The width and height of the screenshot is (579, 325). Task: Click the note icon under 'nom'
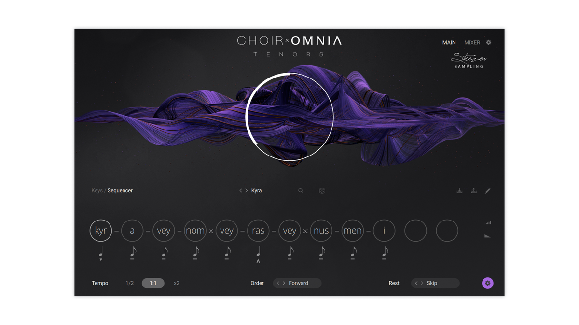coord(195,252)
